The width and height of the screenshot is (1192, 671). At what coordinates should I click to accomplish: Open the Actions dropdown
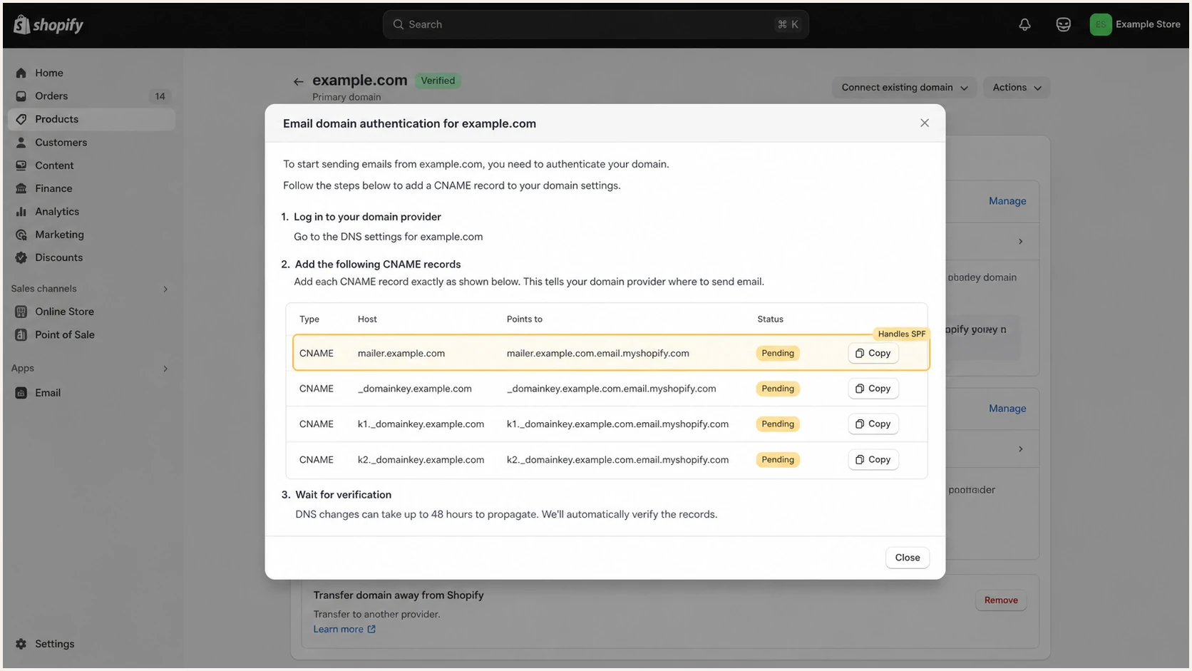1016,87
